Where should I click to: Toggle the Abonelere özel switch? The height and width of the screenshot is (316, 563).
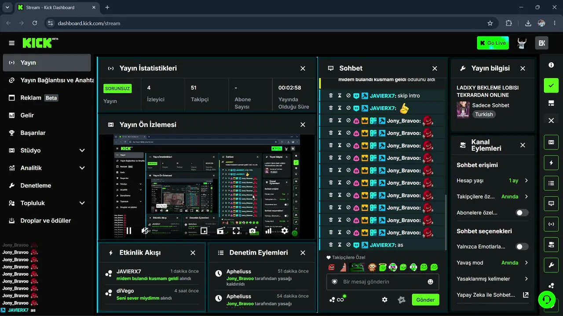(x=522, y=213)
